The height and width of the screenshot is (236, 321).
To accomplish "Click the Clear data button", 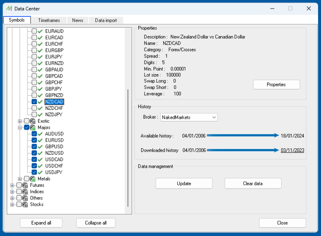I will point(253,183).
